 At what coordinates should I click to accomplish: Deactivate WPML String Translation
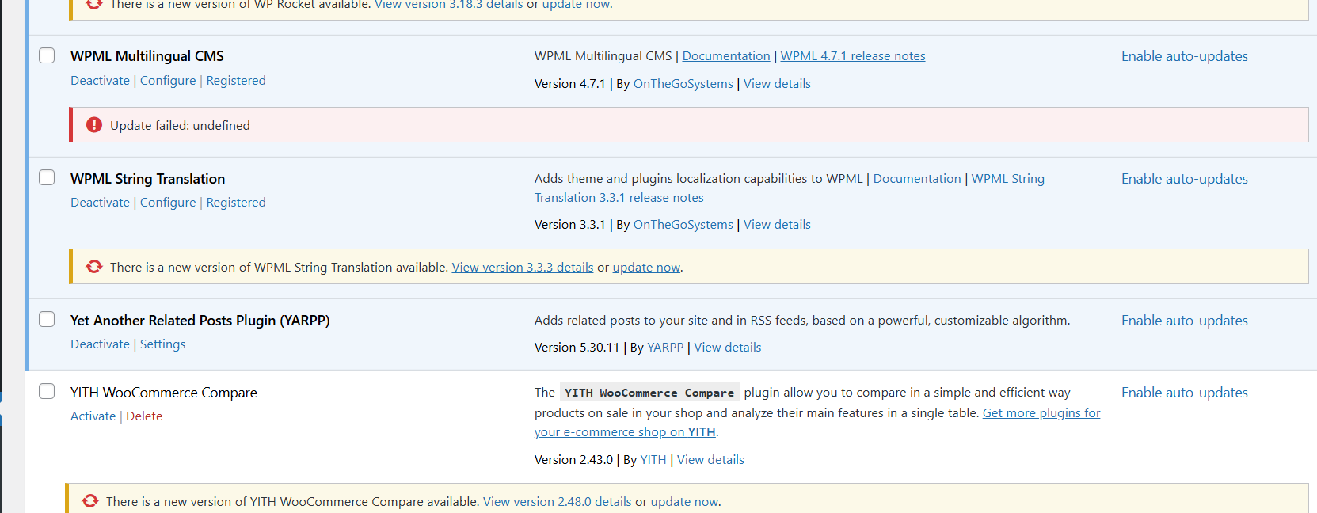(100, 203)
